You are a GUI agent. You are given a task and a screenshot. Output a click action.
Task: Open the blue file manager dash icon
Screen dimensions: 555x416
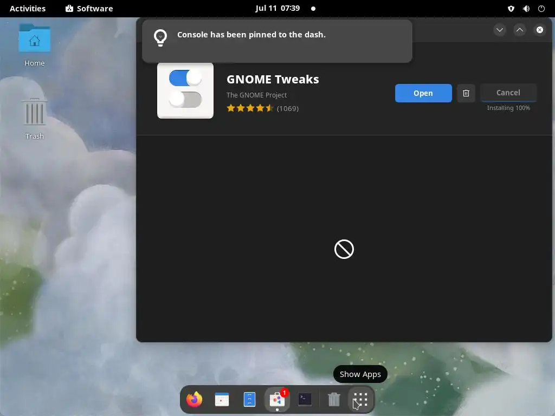point(249,399)
